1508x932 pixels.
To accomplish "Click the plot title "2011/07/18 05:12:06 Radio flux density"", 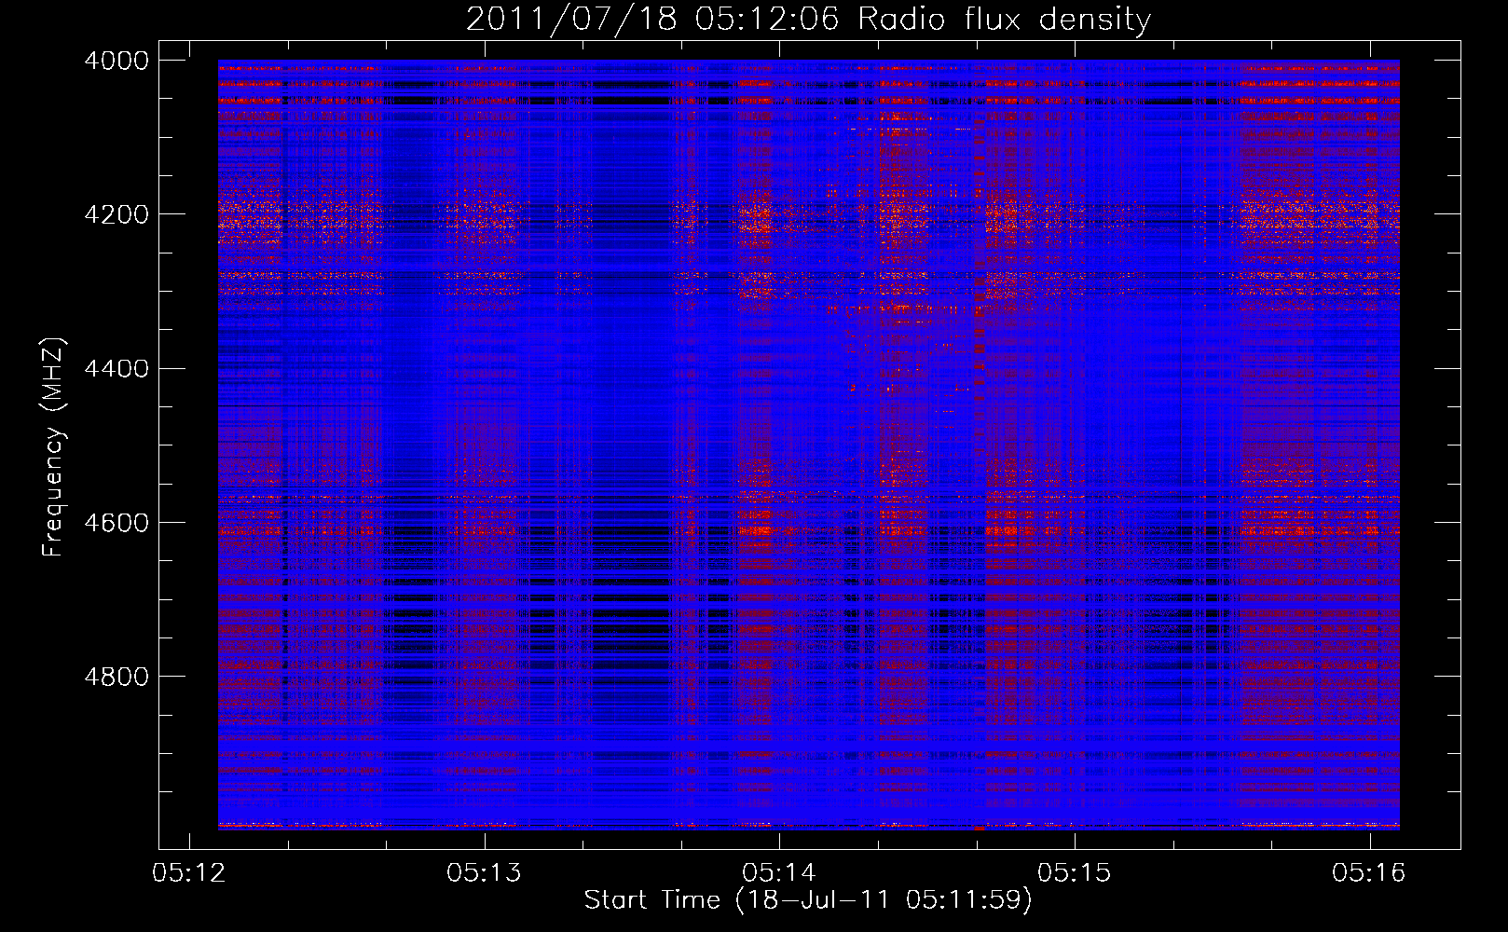I will (x=808, y=19).
